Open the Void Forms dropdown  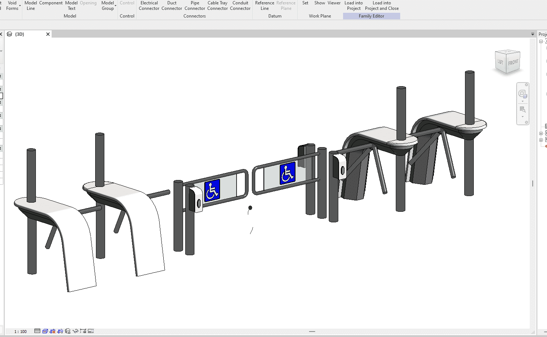click(12, 5)
